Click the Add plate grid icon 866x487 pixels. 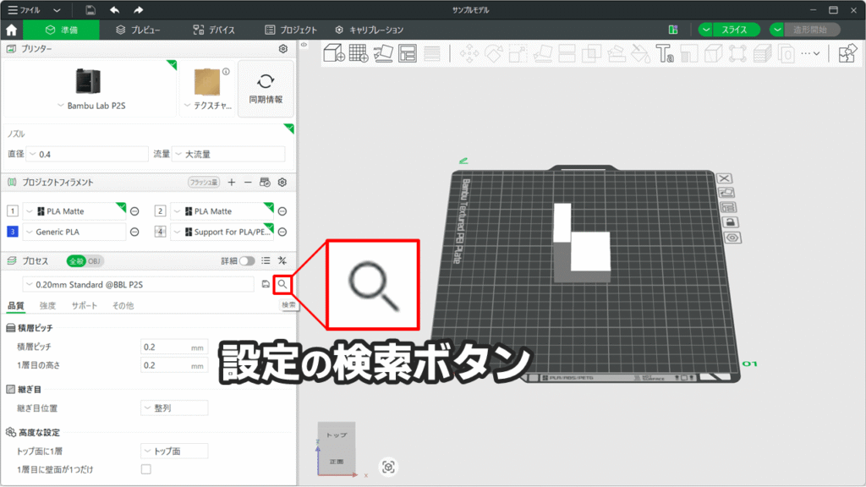[359, 53]
